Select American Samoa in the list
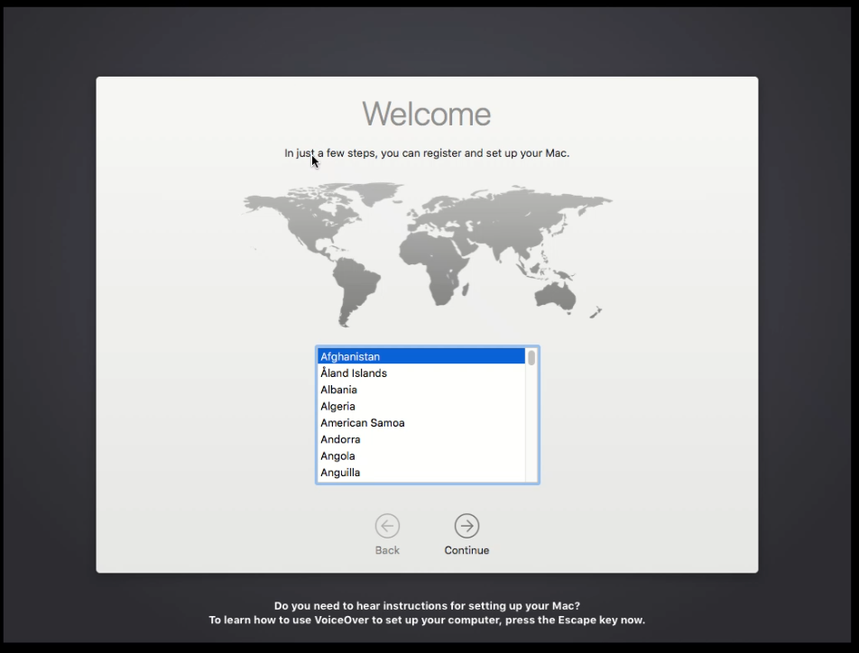Viewport: 859px width, 653px height. 420,423
